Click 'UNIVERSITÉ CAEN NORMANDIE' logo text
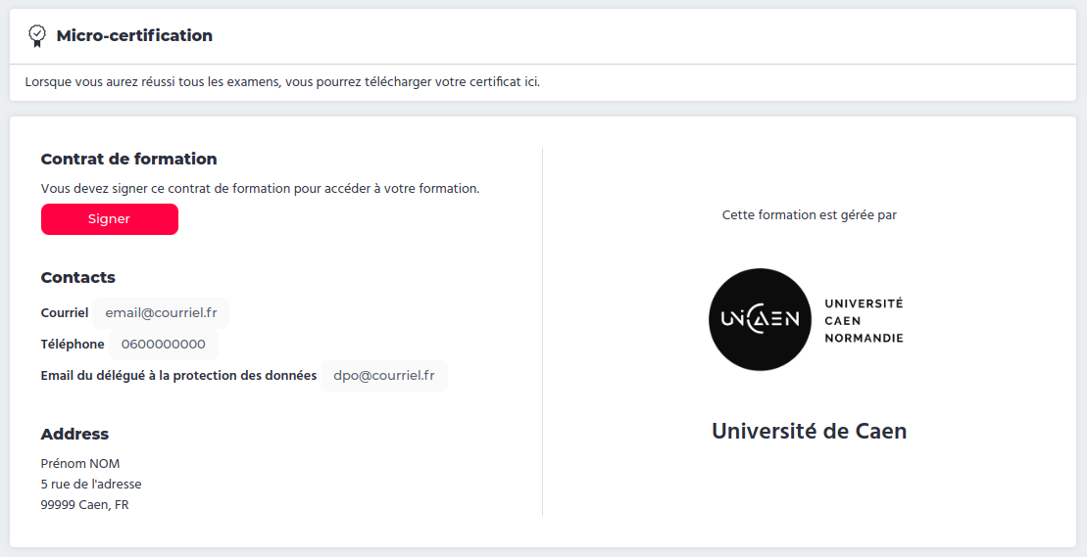The image size is (1087, 557). (x=864, y=320)
